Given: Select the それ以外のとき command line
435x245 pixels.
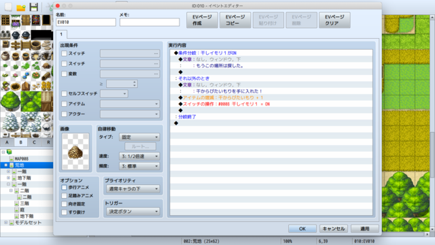Looking at the screenshot, I should click(x=271, y=78).
